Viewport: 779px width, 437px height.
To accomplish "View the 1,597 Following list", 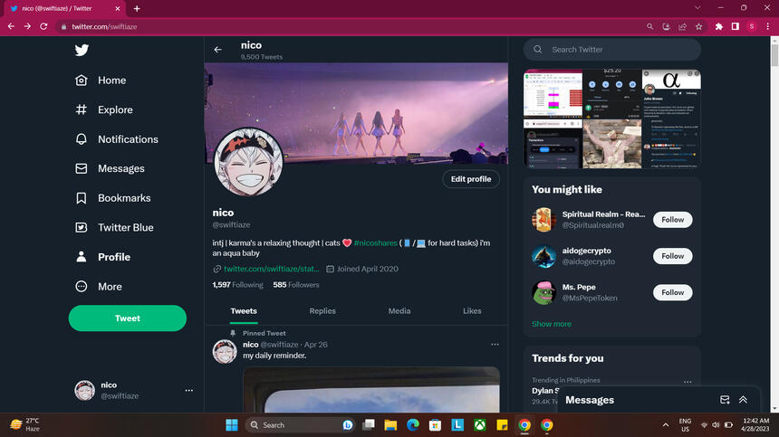I will (x=237, y=285).
